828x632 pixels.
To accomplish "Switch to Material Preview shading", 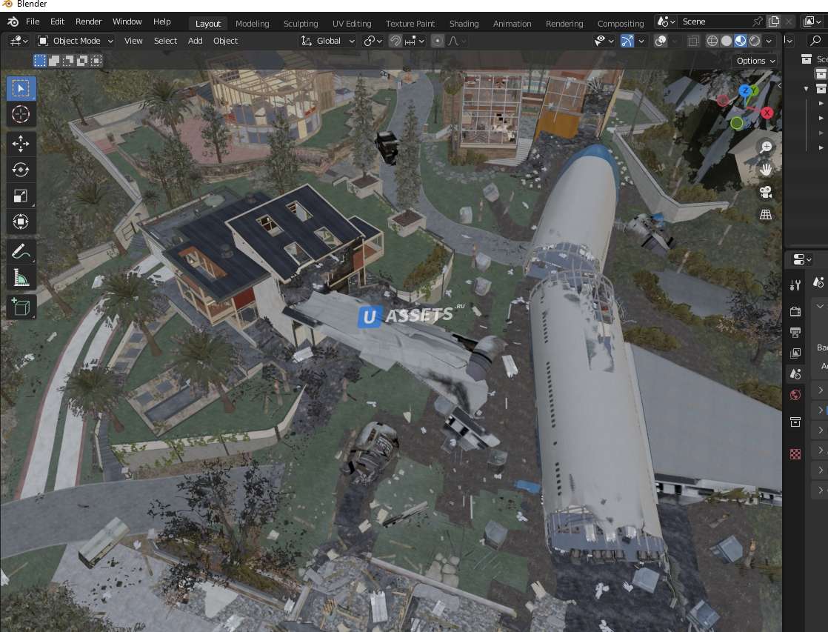I will tap(741, 41).
